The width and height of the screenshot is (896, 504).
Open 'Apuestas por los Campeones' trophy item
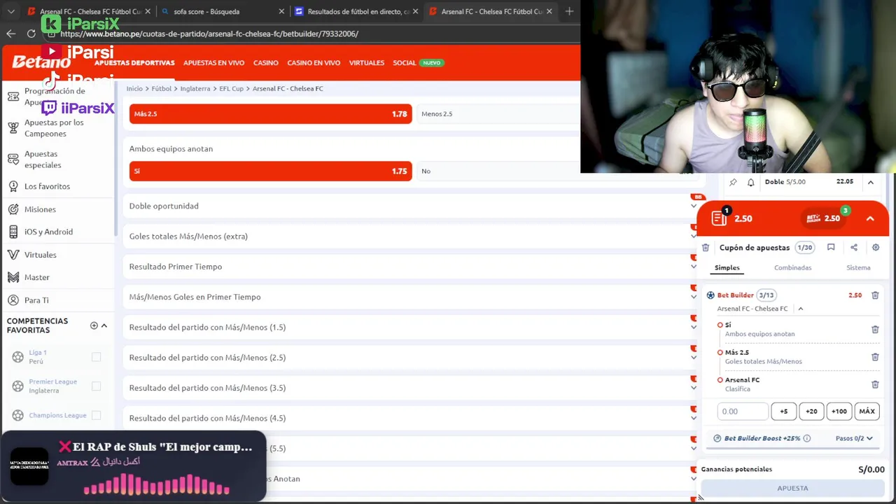[58, 128]
